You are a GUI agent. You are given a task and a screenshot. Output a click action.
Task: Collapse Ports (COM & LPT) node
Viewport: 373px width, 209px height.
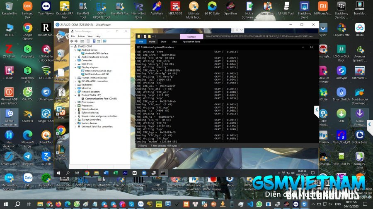point(75,95)
